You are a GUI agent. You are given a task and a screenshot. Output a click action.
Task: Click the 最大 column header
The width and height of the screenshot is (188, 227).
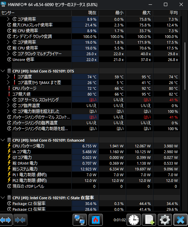pyautogui.click(x=139, y=13)
